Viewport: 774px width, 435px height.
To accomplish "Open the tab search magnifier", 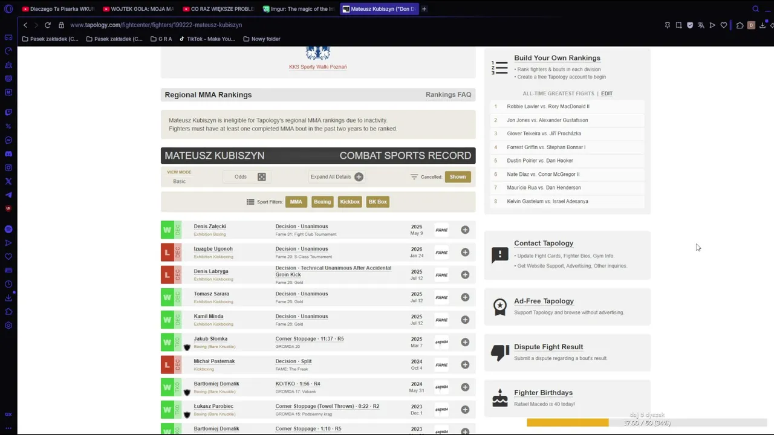I will click(x=756, y=9).
